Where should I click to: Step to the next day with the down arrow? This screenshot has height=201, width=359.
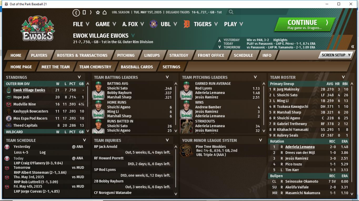pyautogui.click(x=220, y=47)
